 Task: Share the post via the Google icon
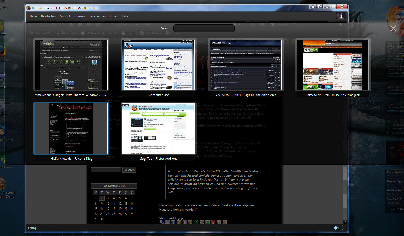coord(185,222)
